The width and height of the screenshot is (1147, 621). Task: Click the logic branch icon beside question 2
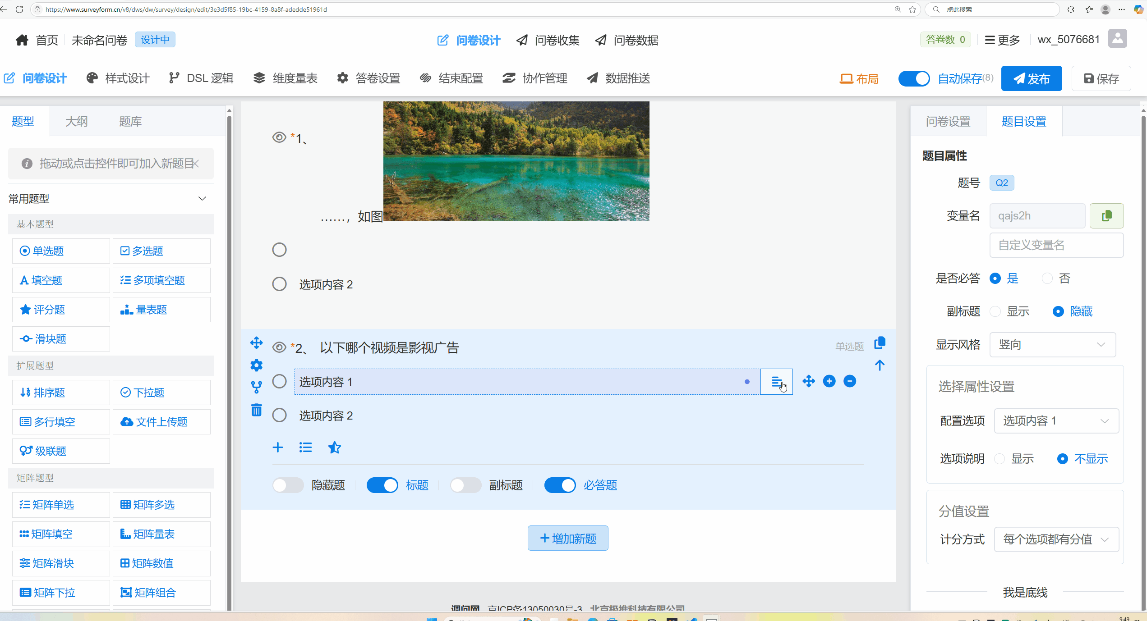pos(256,387)
